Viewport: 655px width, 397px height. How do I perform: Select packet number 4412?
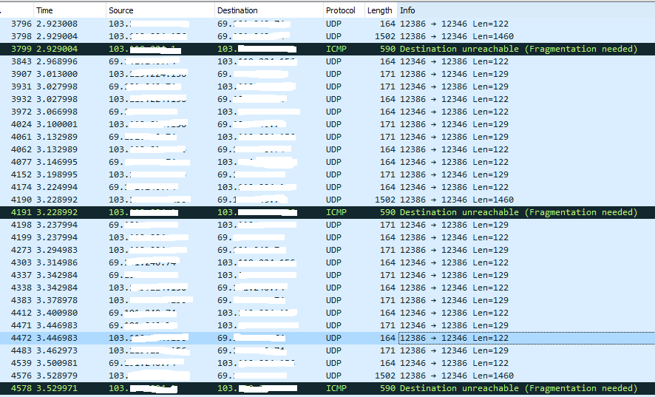click(x=327, y=313)
